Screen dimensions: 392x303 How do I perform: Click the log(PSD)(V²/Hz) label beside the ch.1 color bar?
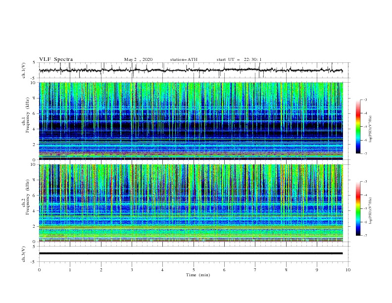[x=371, y=129]
